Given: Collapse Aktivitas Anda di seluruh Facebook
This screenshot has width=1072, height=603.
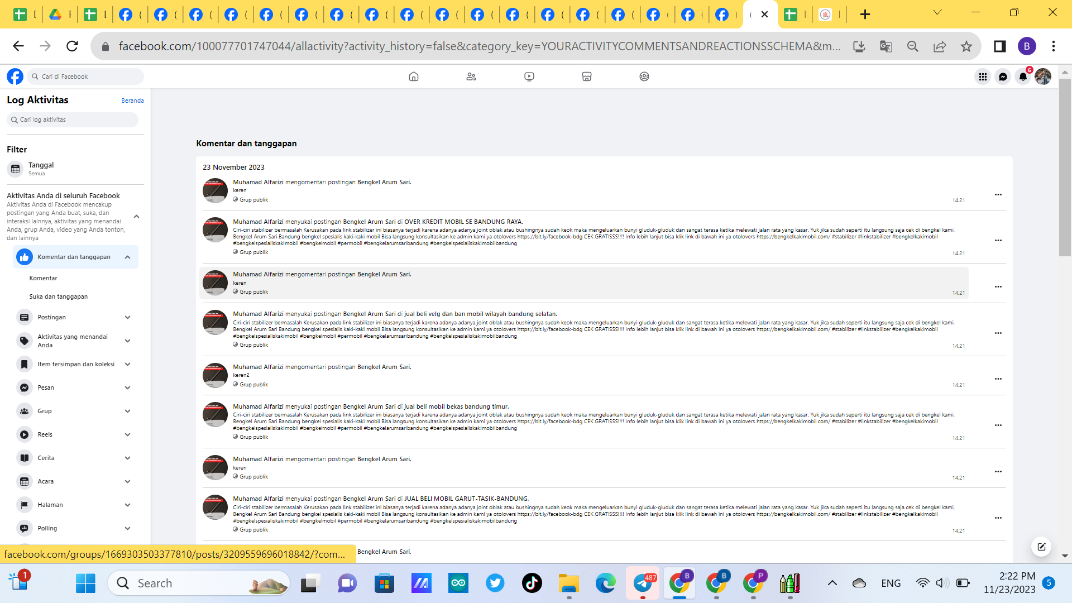Looking at the screenshot, I should (137, 217).
